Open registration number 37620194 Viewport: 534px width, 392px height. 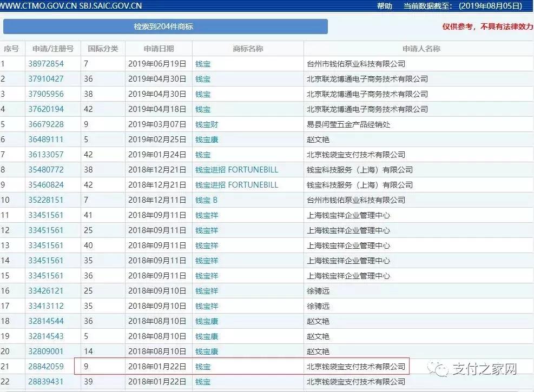[x=46, y=109]
